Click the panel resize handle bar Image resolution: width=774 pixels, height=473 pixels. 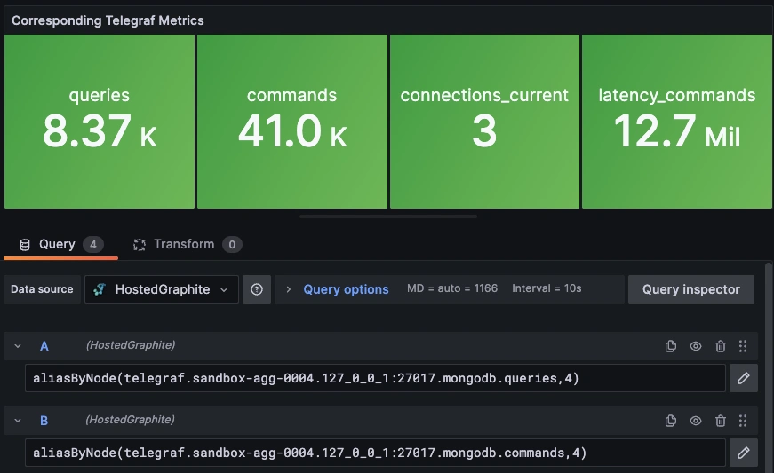click(388, 217)
